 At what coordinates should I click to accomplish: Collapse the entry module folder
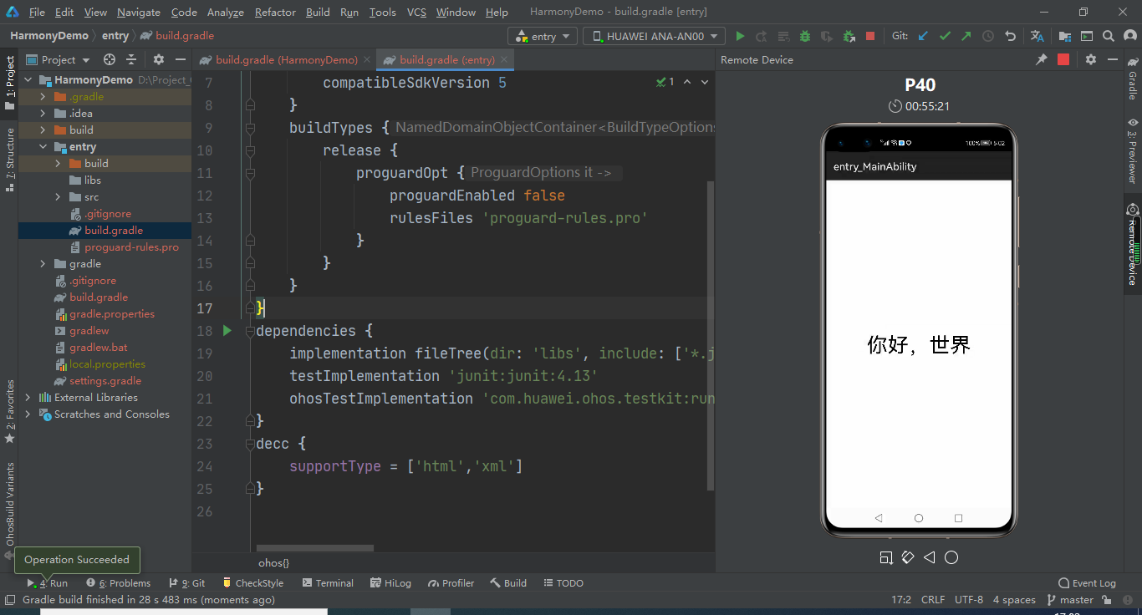pos(43,147)
